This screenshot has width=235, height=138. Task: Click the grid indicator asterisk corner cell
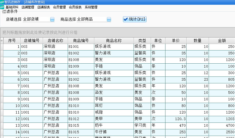[x=2, y=40]
